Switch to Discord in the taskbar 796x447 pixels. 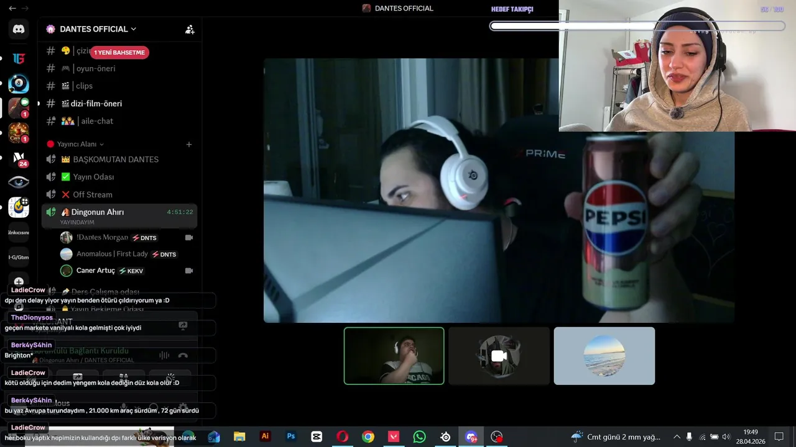pos(471,436)
